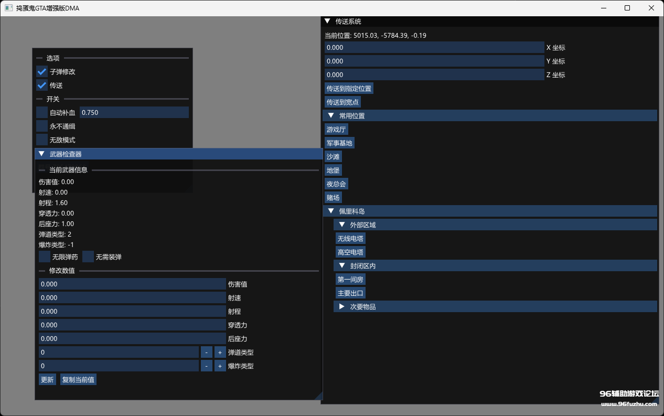This screenshot has height=416, width=664.
Task: Click the minus stepper for 爆炸类型
Action: tap(206, 366)
